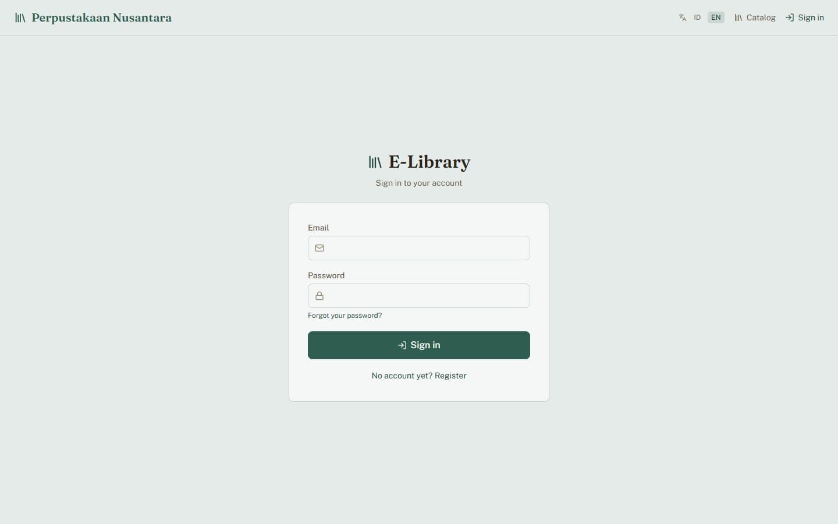The image size is (838, 524).
Task: Focus the Email input field
Action: click(419, 248)
